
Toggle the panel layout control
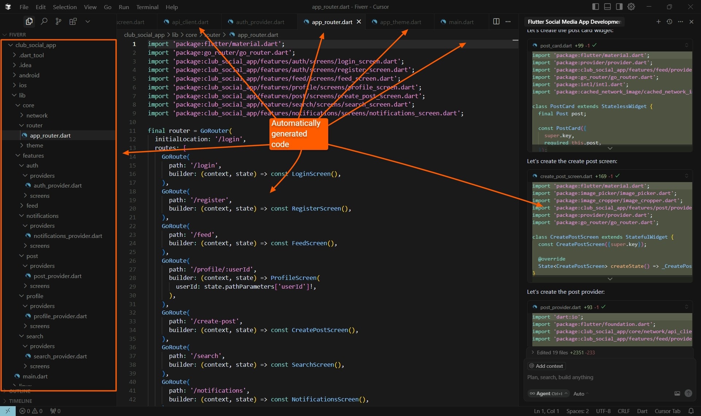tap(607, 6)
